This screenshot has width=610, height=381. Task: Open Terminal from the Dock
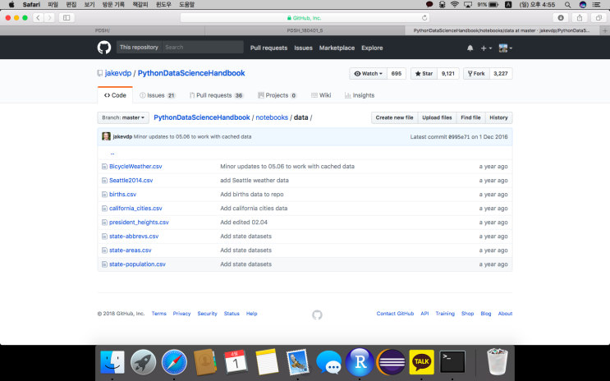point(452,362)
